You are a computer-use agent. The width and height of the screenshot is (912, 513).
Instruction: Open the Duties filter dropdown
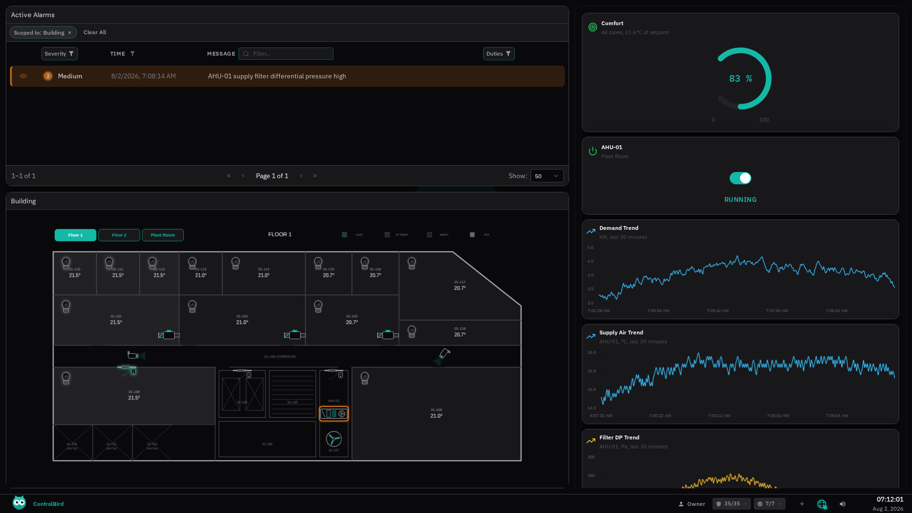(x=499, y=54)
